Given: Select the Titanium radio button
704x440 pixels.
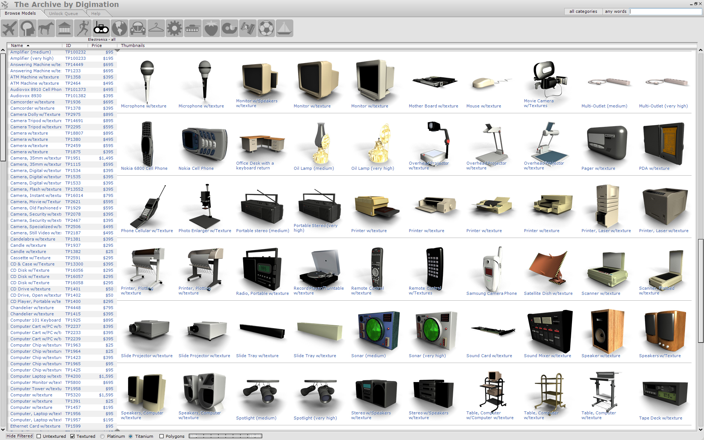Looking at the screenshot, I should (131, 436).
